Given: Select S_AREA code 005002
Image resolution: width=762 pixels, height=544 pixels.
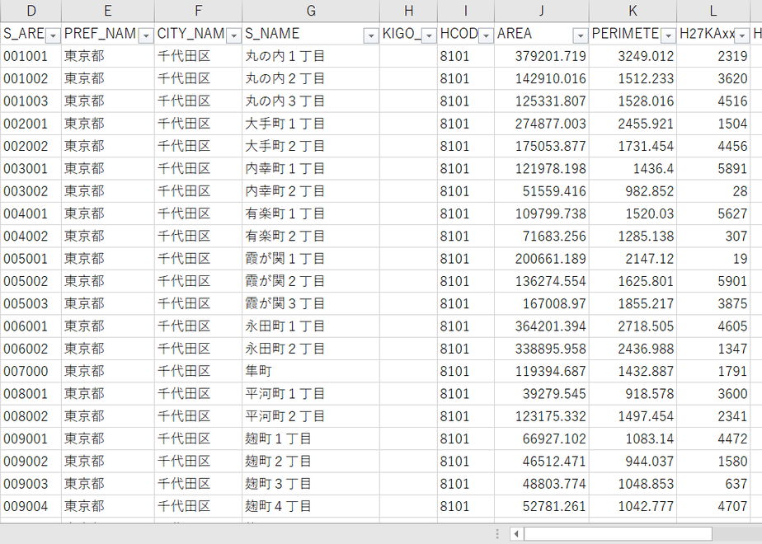Looking at the screenshot, I should click(x=31, y=281).
